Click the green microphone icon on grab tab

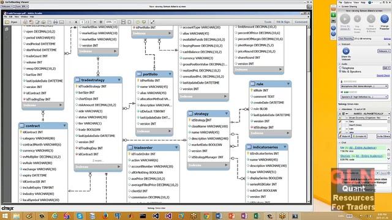click(x=333, y=15)
